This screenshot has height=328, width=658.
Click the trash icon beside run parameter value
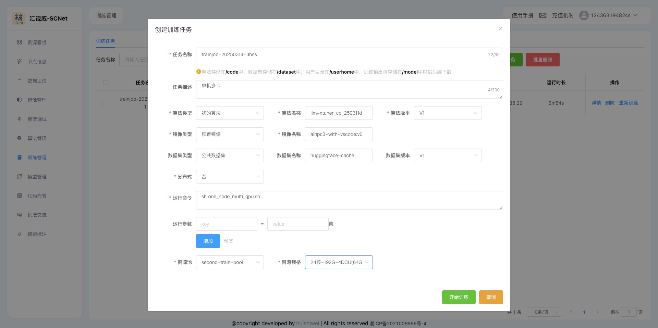pos(331,224)
